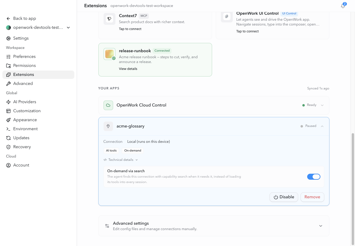Viewport: 355px width, 246px height.
Task: Expand OpenWork Cloud Control row chevron
Action: [322, 105]
